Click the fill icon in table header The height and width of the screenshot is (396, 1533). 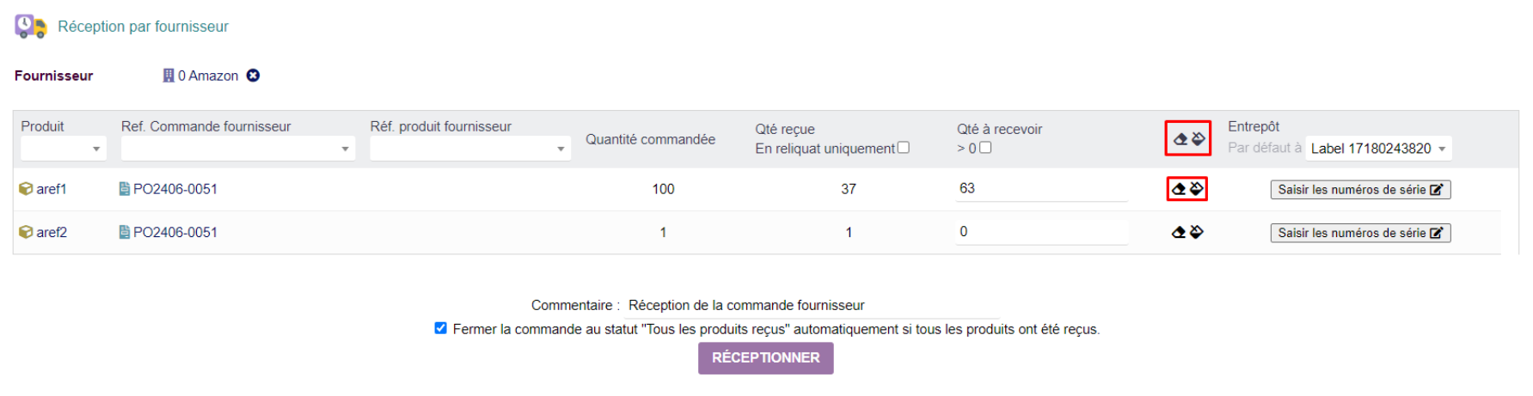tap(1198, 138)
